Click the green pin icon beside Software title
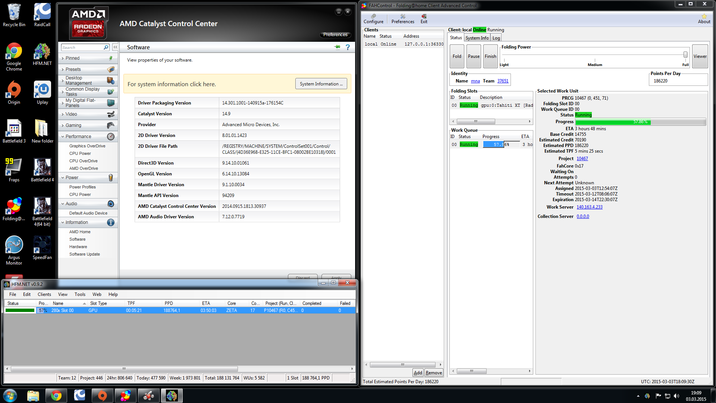Viewport: 716px width, 403px height. point(337,47)
